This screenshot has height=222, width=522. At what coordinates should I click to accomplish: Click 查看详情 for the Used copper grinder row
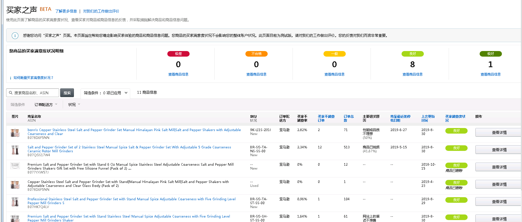tap(499, 184)
